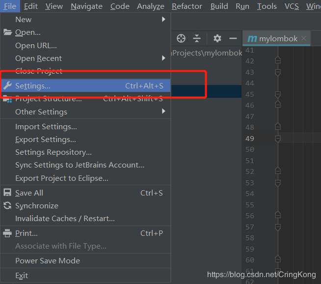This screenshot has width=321, height=284.
Task: Click the Synchronize refresh icon
Action: [x=7, y=205]
